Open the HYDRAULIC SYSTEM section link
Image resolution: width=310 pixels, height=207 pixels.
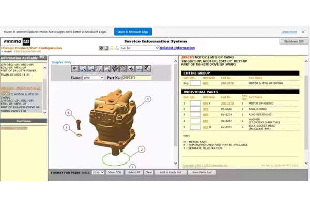click(14, 128)
